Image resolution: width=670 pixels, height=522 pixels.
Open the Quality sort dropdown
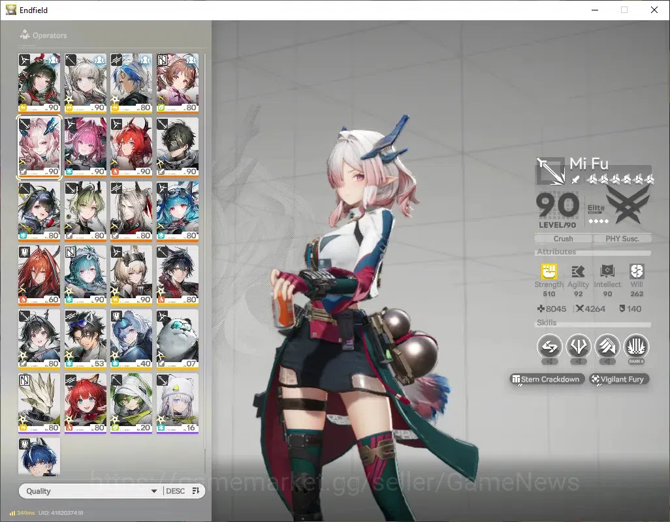click(x=91, y=491)
